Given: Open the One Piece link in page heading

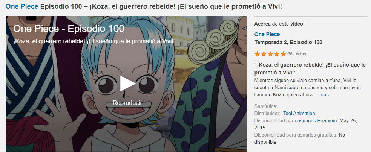Looking at the screenshot, I should click(x=22, y=6).
